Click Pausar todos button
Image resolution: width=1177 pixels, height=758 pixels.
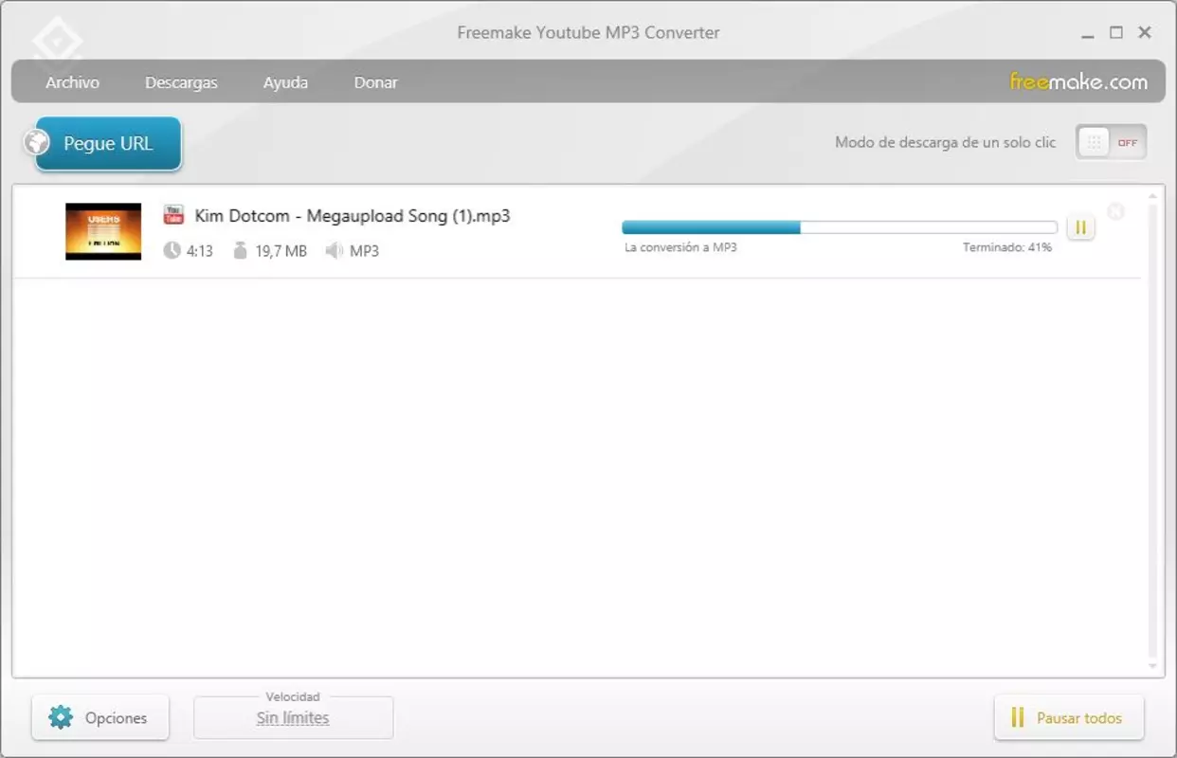coord(1069,717)
